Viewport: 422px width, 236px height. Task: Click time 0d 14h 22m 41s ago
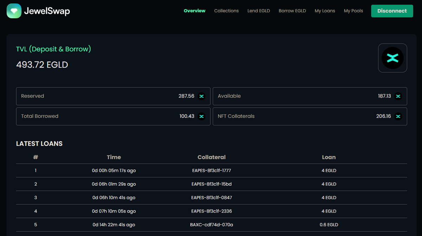(114, 225)
